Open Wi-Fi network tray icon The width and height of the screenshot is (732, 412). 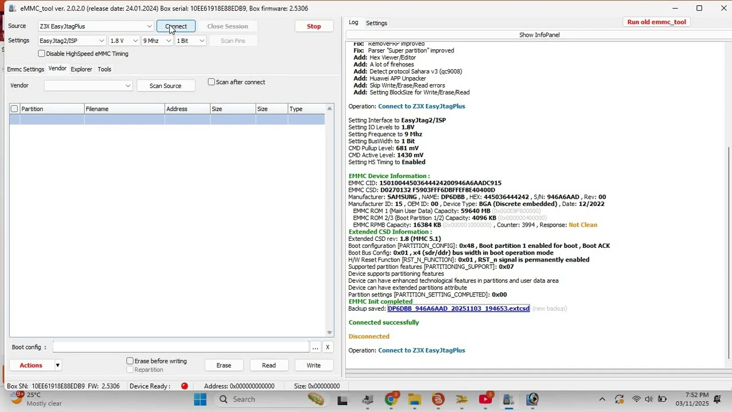[x=636, y=399]
